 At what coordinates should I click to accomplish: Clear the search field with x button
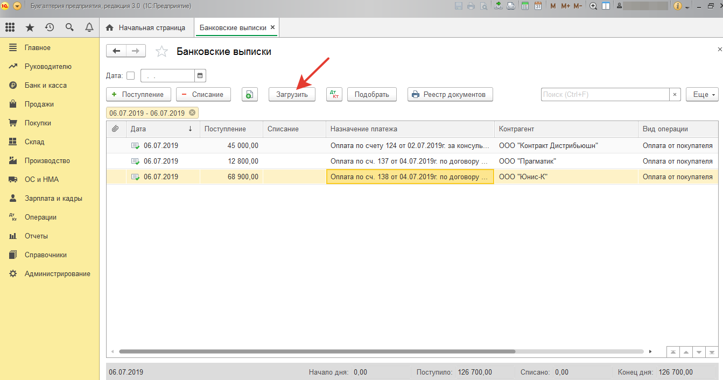(x=675, y=94)
